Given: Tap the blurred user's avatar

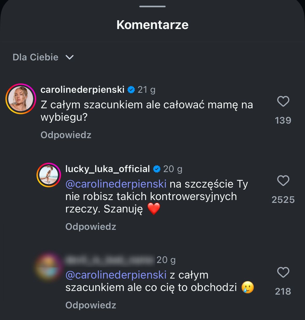Looking at the screenshot, I should (x=48, y=267).
